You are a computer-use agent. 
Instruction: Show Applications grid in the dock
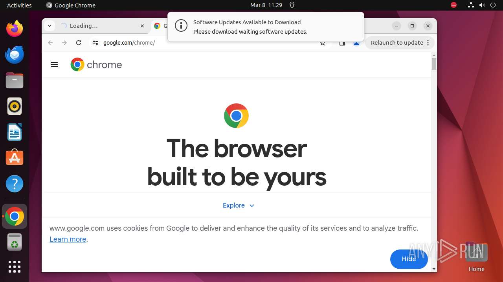point(15,267)
